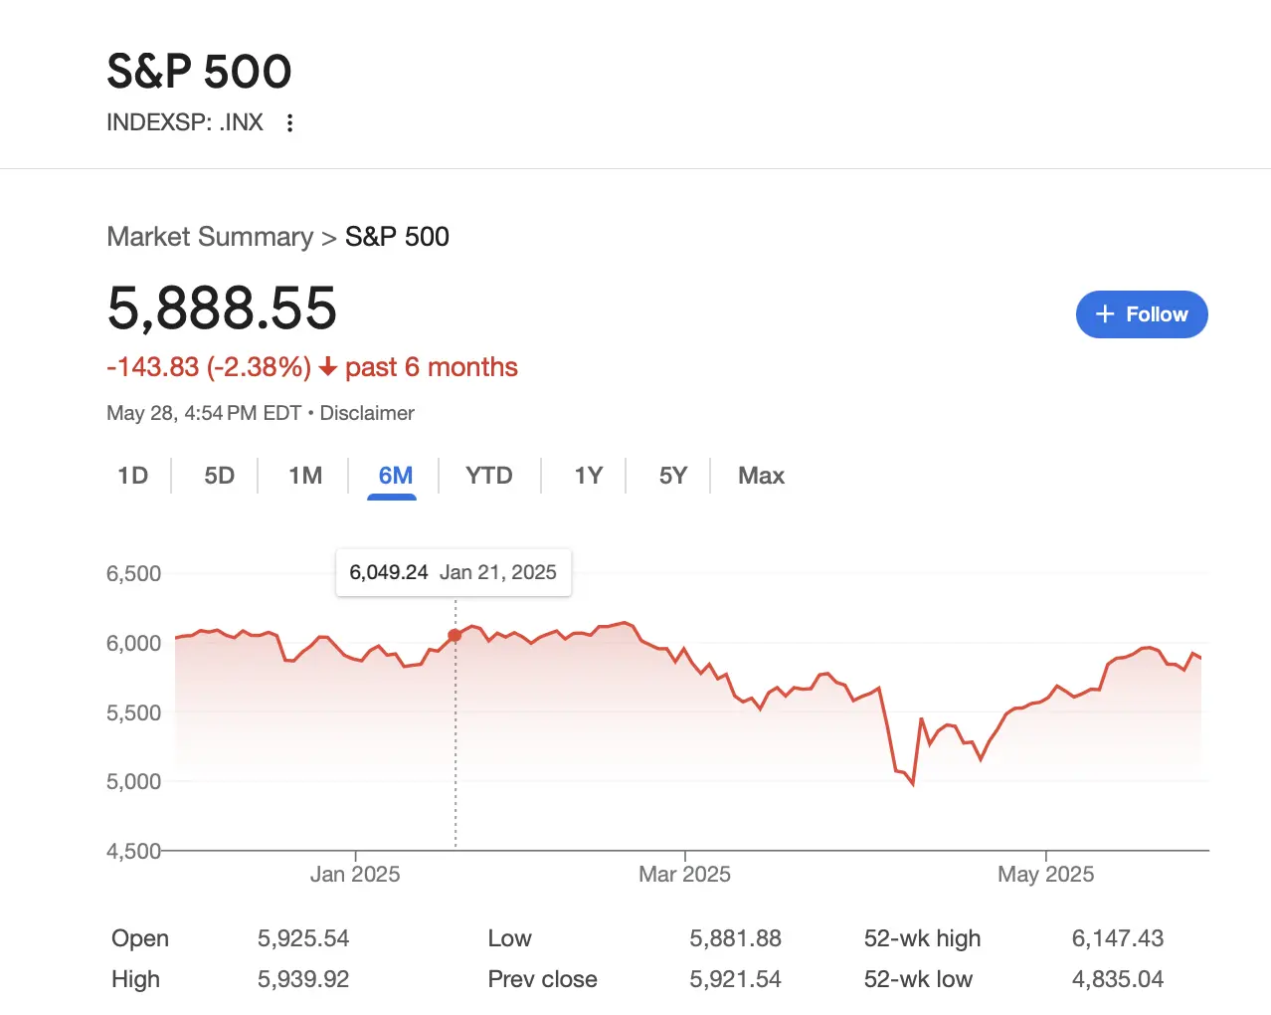Click the red data point marker on the chart

point(454,635)
